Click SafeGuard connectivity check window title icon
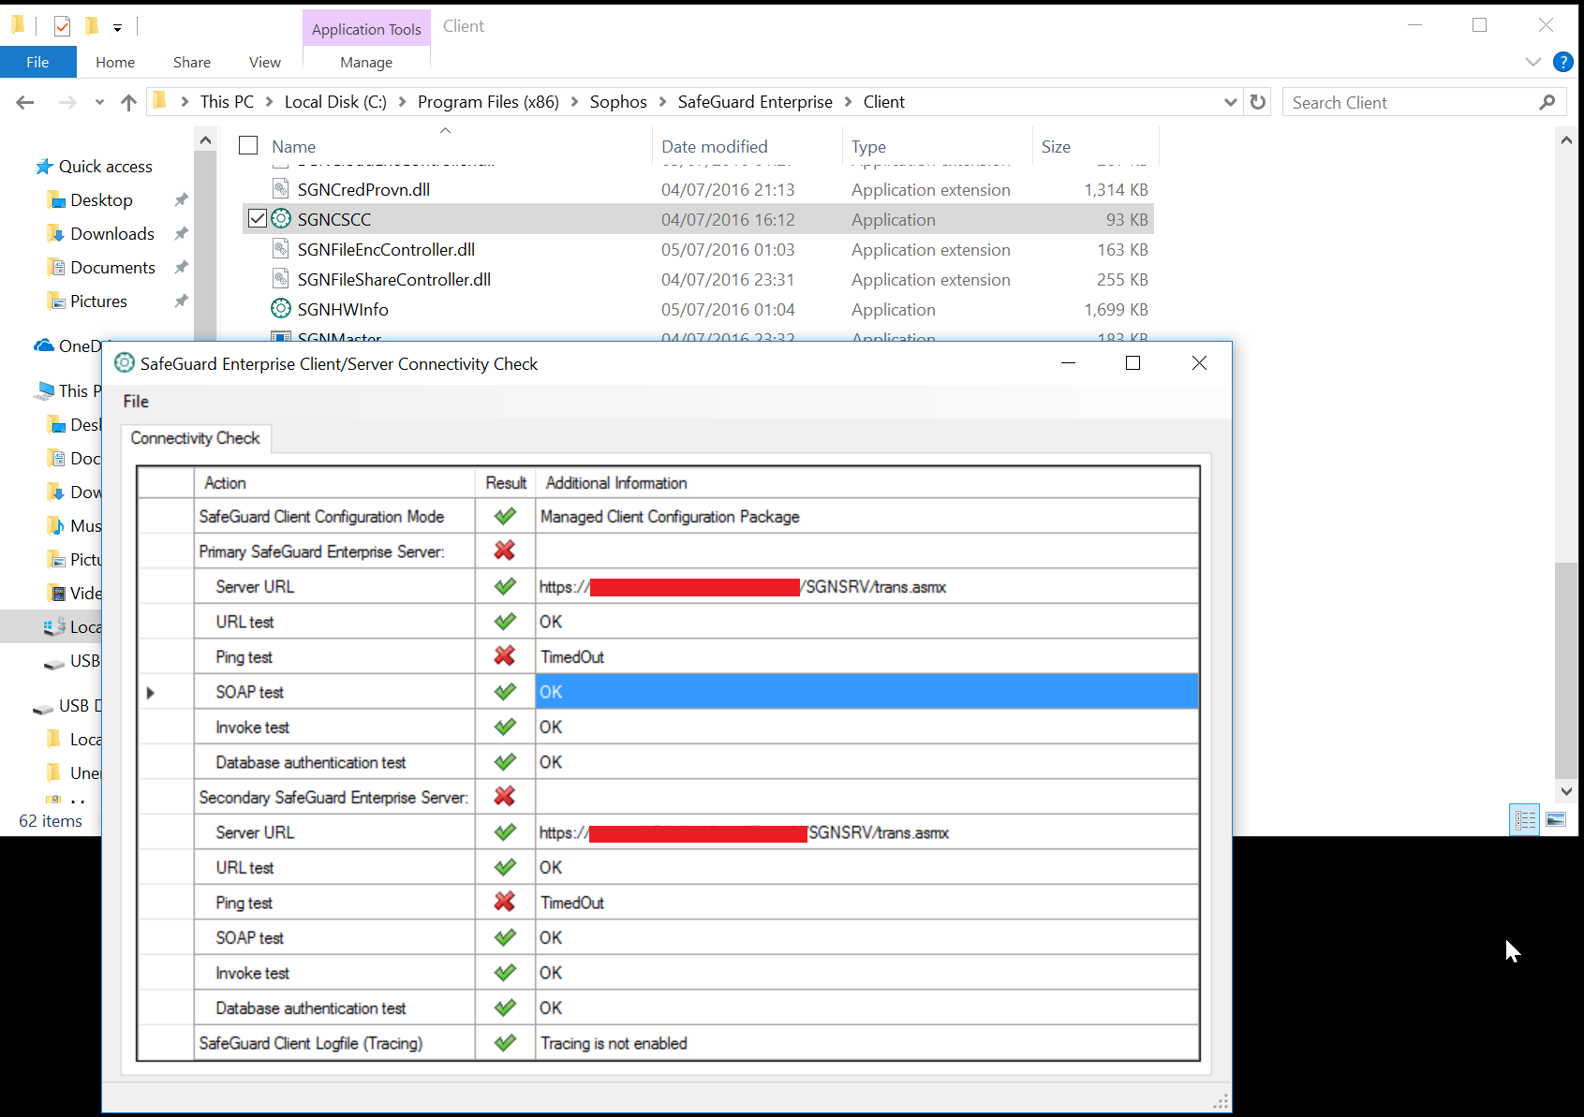This screenshot has height=1117, width=1584. pos(125,363)
